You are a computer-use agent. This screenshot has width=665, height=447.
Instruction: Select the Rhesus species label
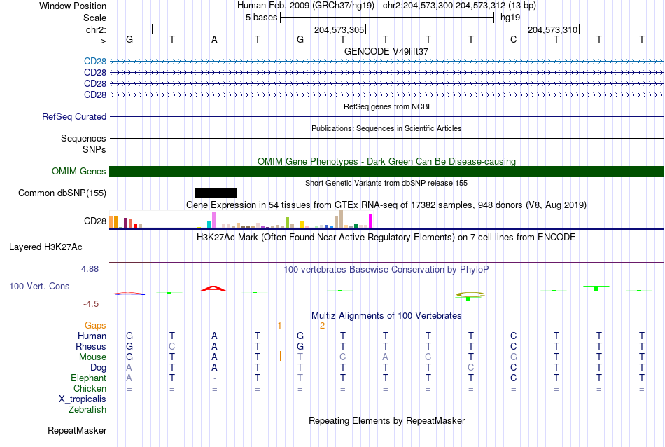pyautogui.click(x=91, y=346)
